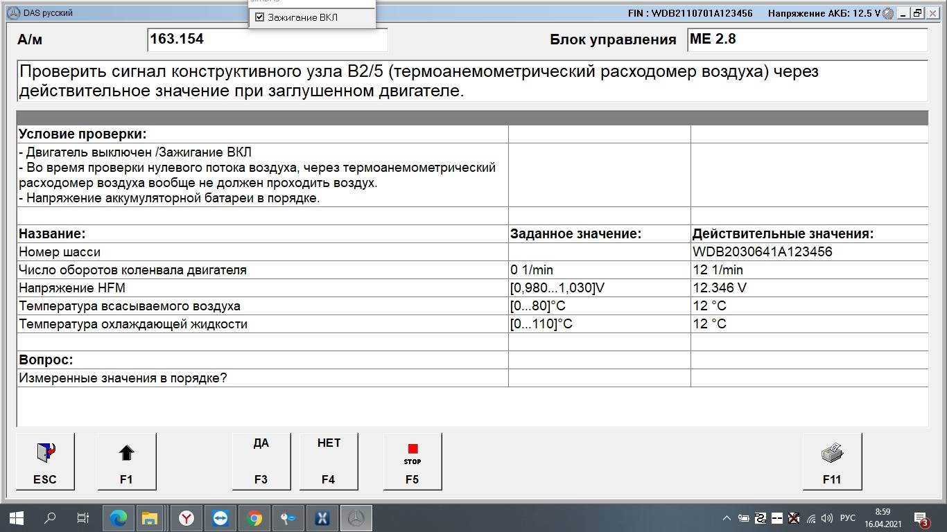This screenshot has width=947, height=532.
Task: Click the crossed-out red X tray icon
Action: click(794, 517)
